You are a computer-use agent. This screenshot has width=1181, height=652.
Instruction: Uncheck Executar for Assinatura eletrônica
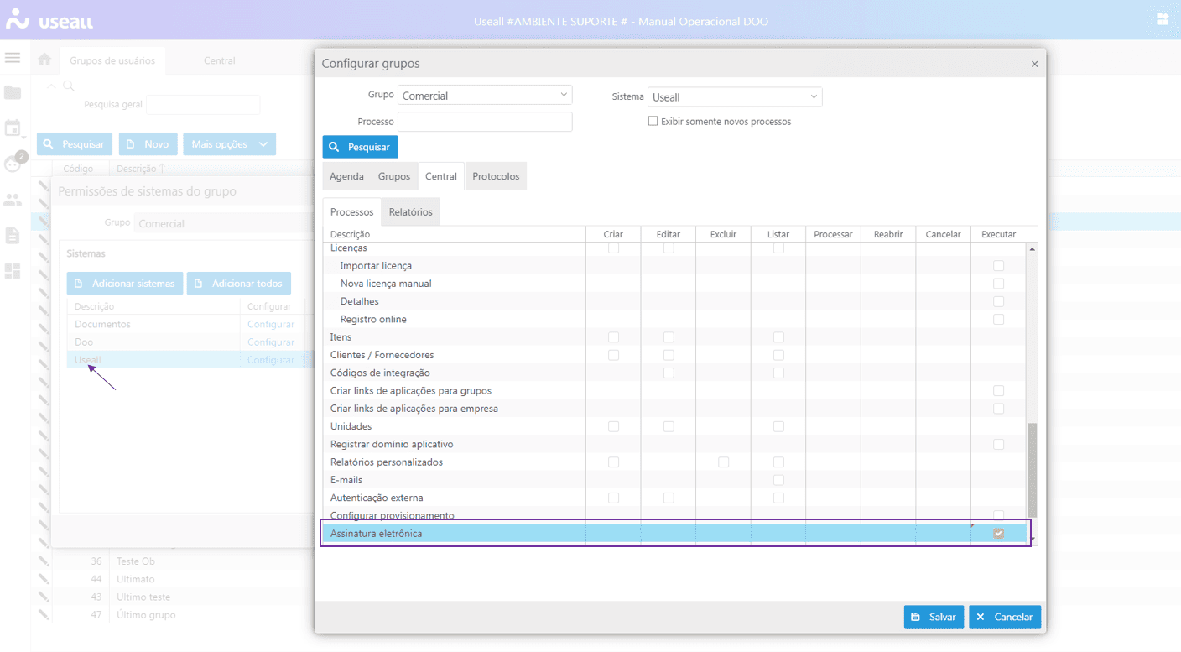(998, 534)
